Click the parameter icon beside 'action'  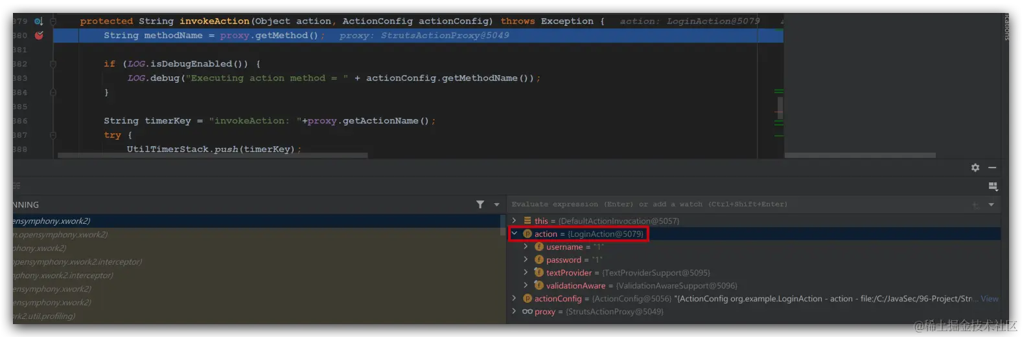coord(528,234)
